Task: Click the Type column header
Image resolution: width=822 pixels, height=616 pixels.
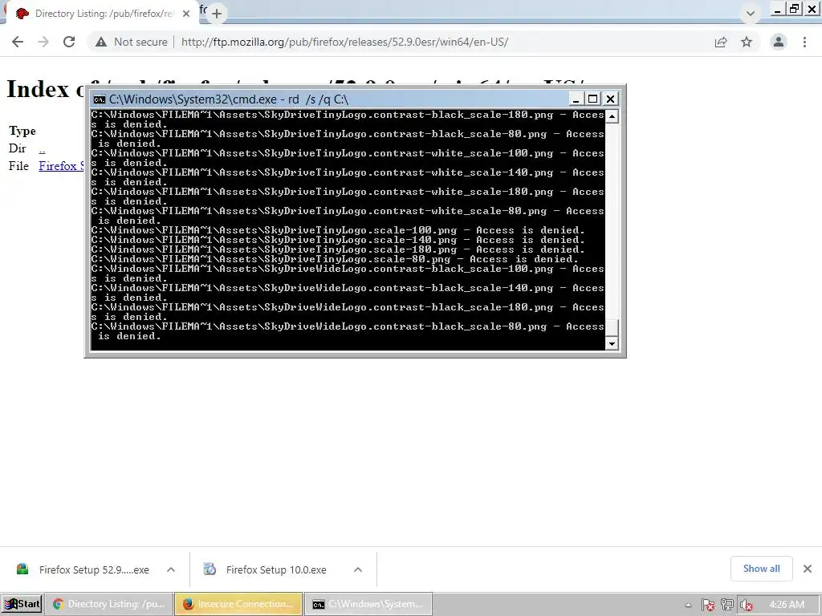Action: pyautogui.click(x=22, y=131)
